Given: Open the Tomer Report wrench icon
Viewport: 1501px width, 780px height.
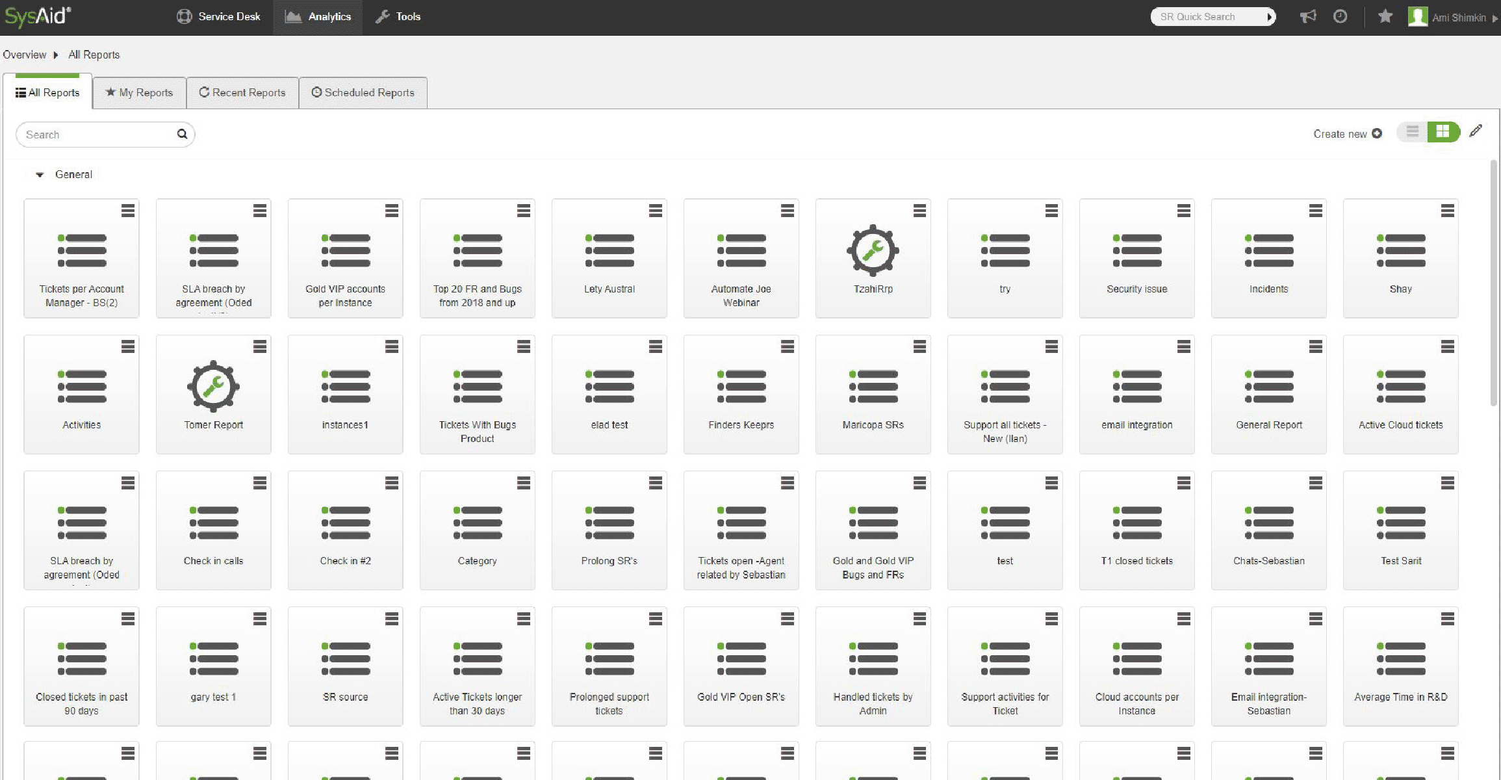Looking at the screenshot, I should coord(213,386).
